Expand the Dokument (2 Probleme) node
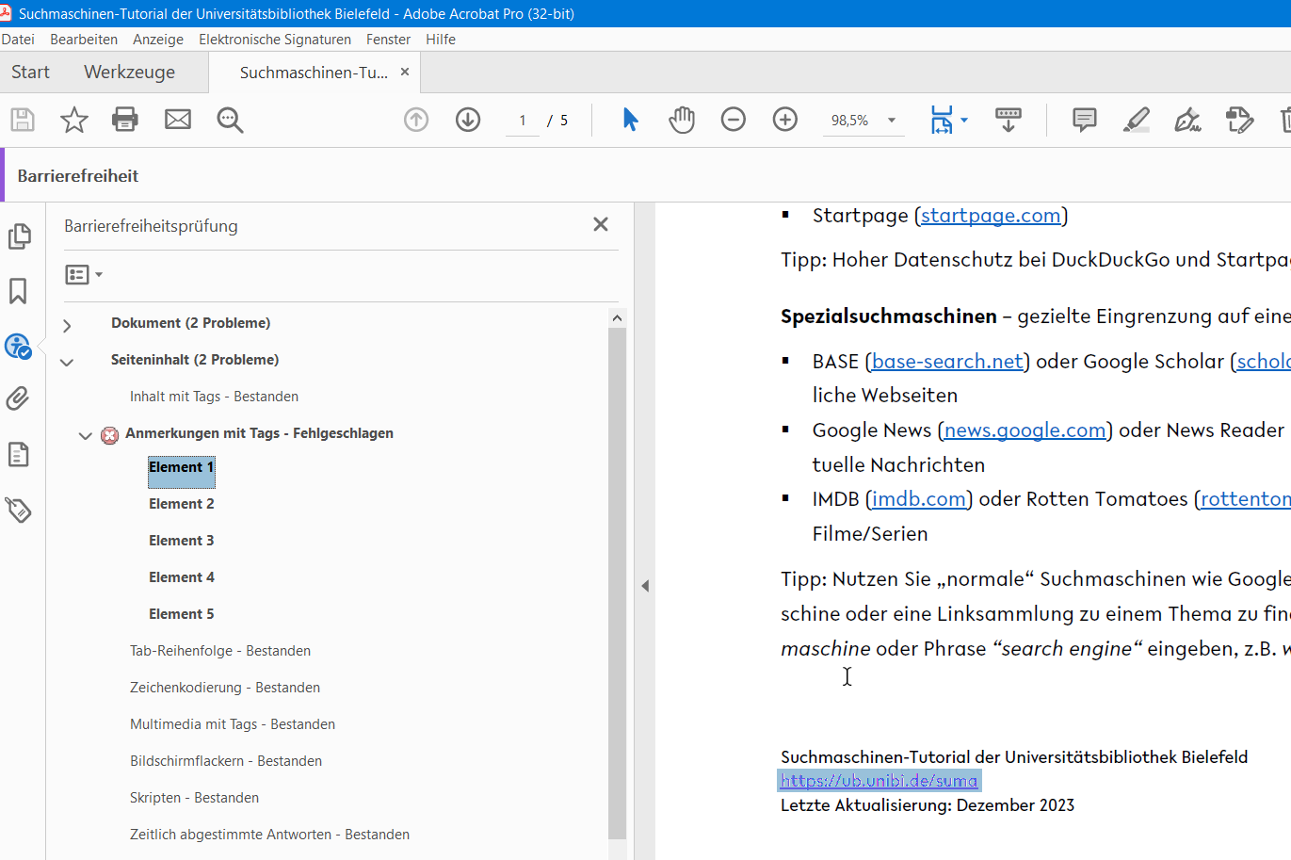This screenshot has width=1291, height=860. click(67, 325)
